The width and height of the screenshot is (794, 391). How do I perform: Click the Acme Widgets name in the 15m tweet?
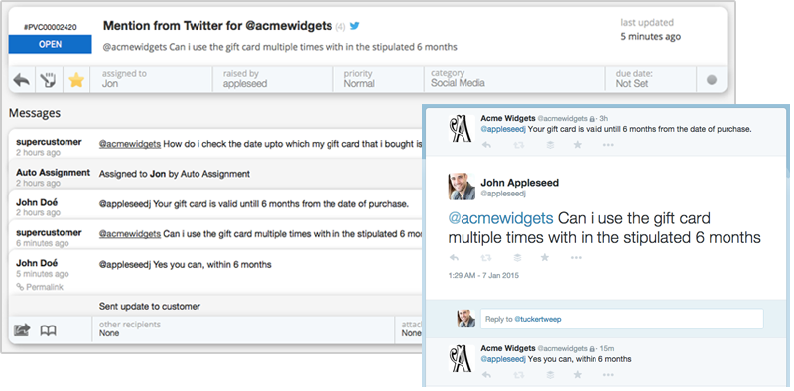[x=508, y=348]
